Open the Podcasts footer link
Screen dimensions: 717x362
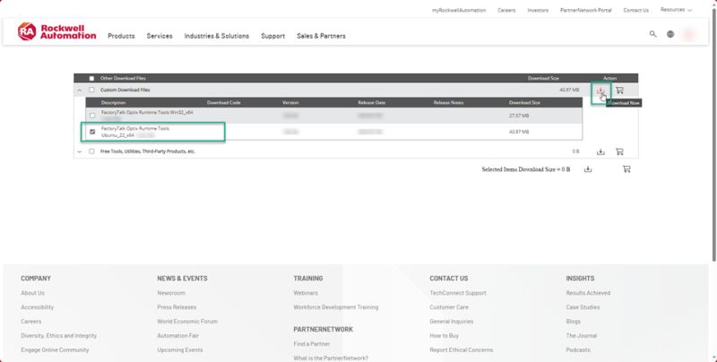(578, 349)
